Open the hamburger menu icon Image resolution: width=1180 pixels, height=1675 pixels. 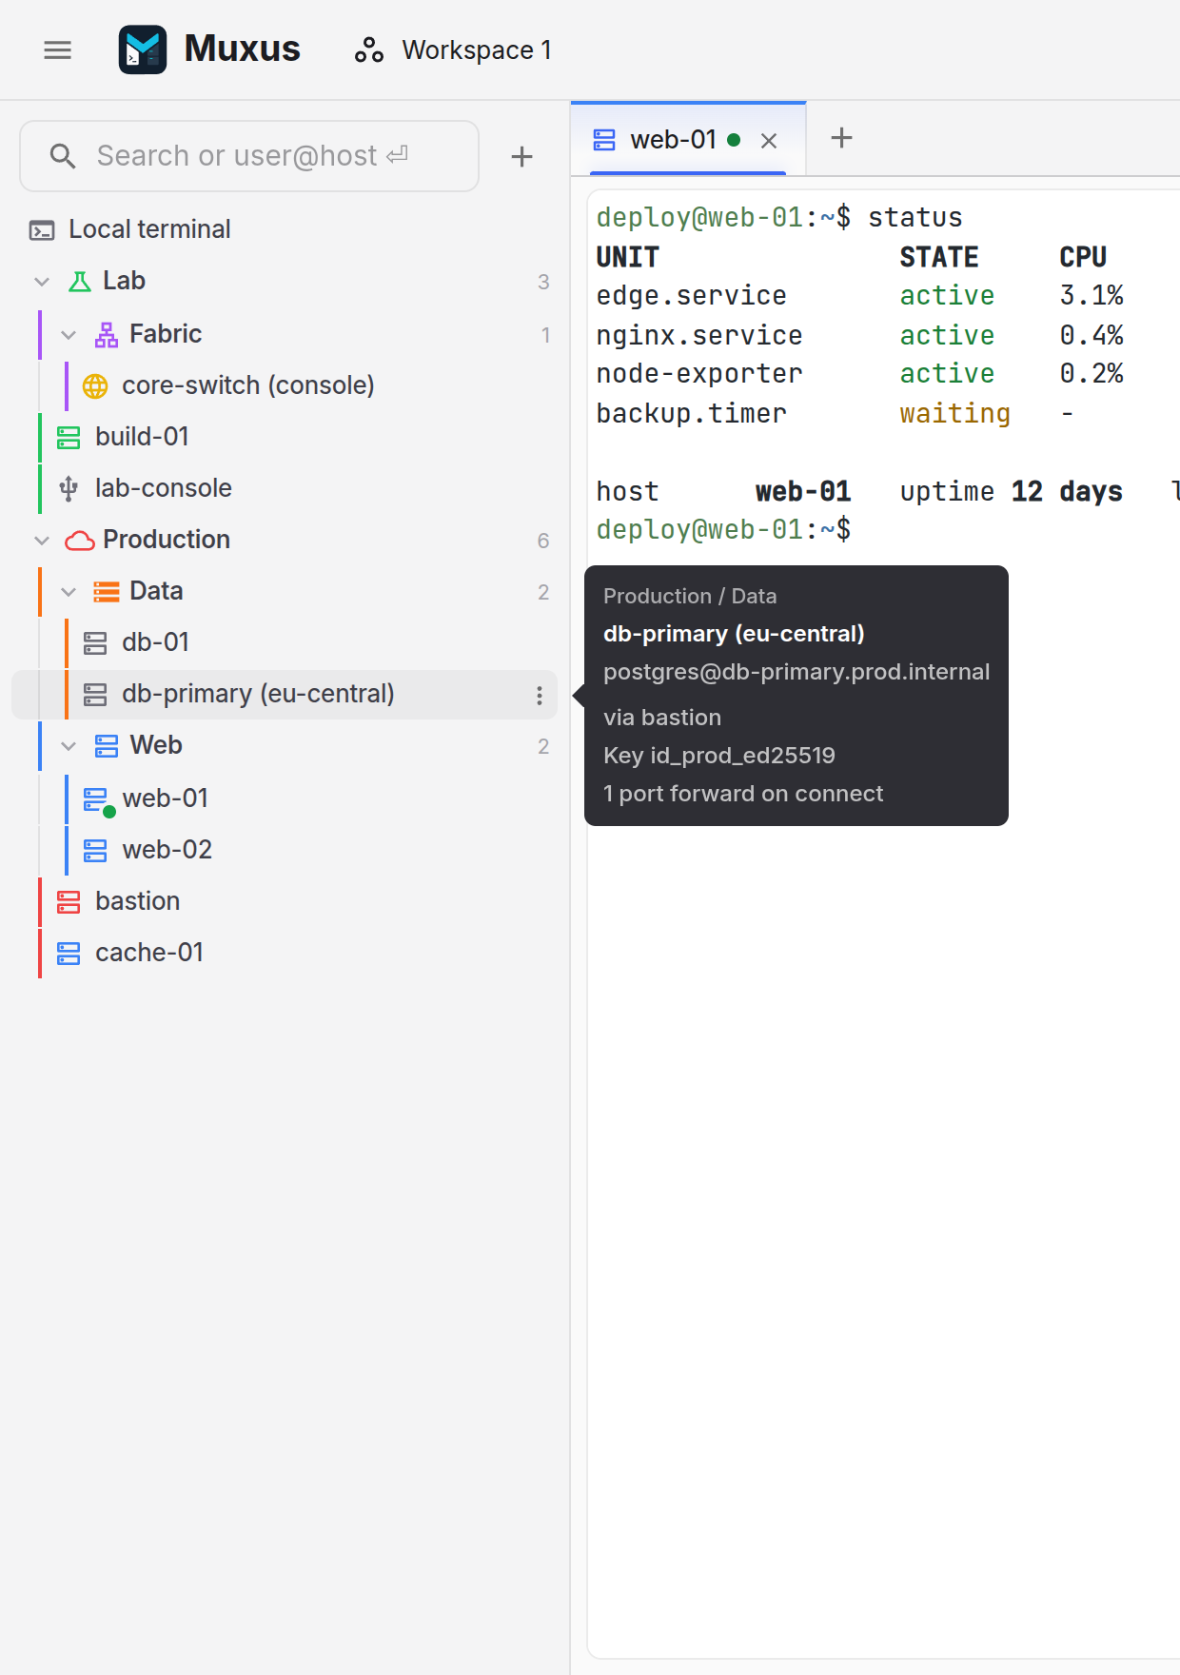tap(58, 49)
